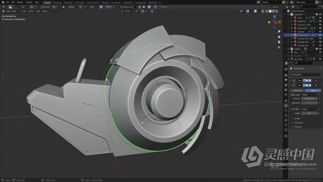The image size is (323, 182).
Task: Open the Add Modifier dropdown
Action: click(x=306, y=74)
